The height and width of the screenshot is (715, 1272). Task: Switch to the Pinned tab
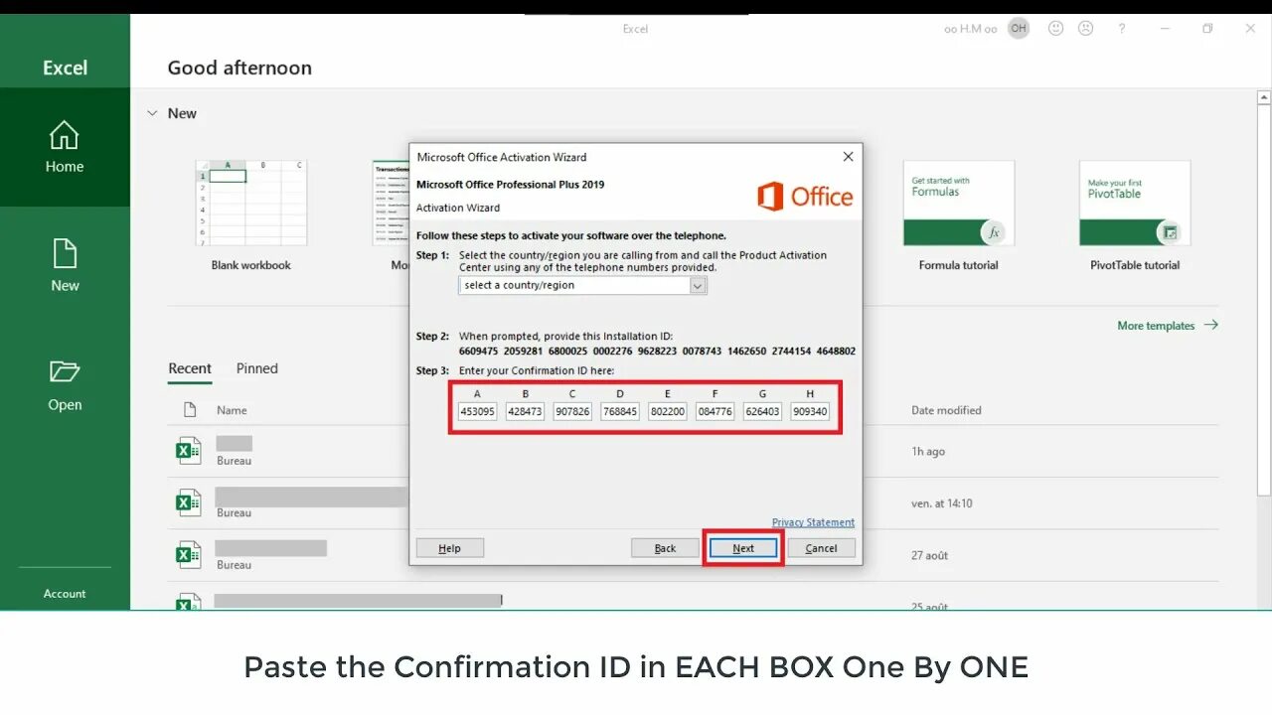pos(257,368)
